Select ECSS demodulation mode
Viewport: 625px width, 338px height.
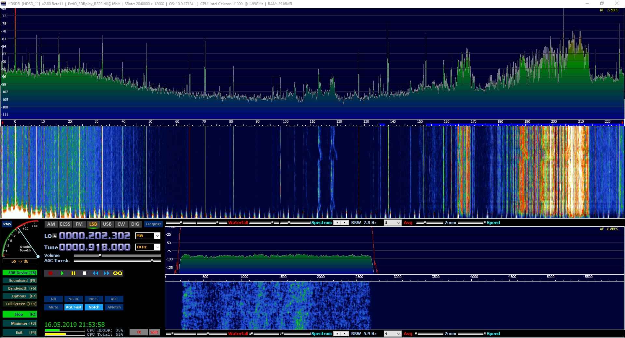(x=65, y=224)
